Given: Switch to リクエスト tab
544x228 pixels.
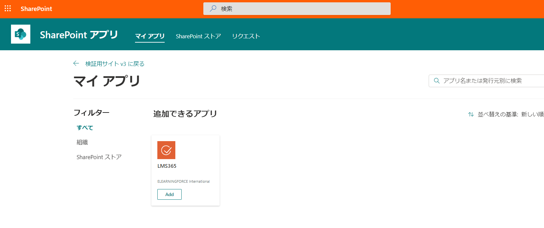Looking at the screenshot, I should (246, 36).
